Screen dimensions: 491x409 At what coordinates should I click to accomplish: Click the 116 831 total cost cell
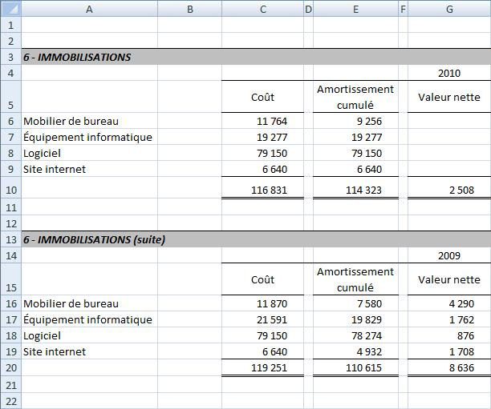tap(262, 190)
